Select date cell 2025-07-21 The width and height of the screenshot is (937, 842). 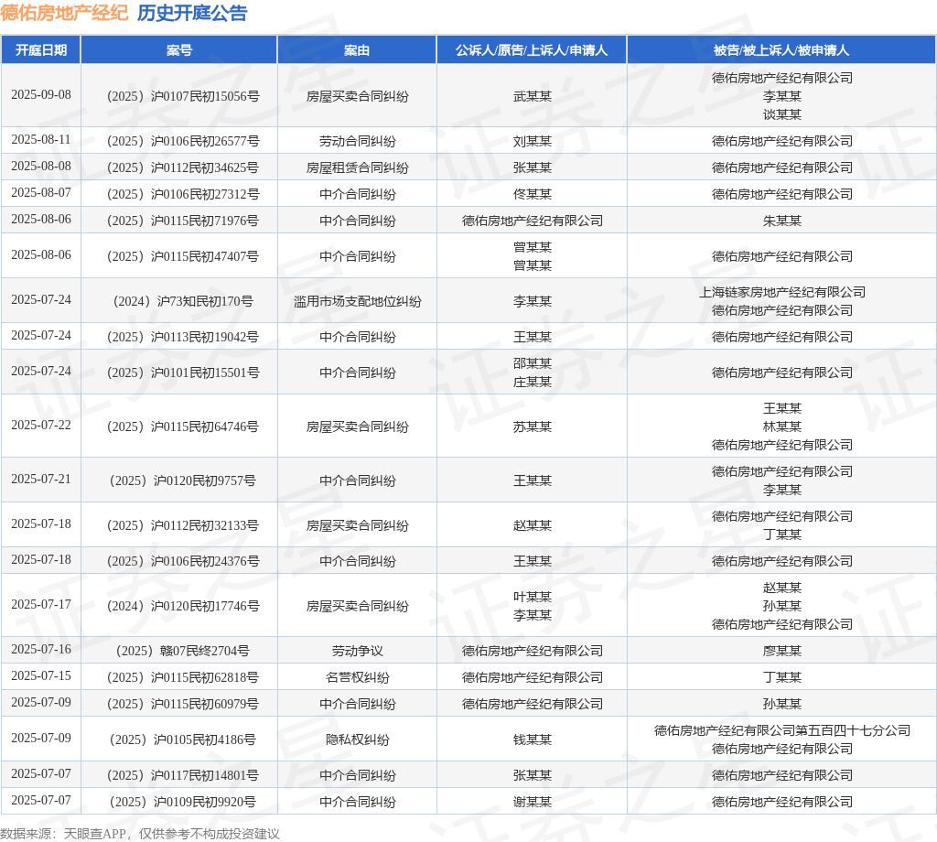coord(41,479)
